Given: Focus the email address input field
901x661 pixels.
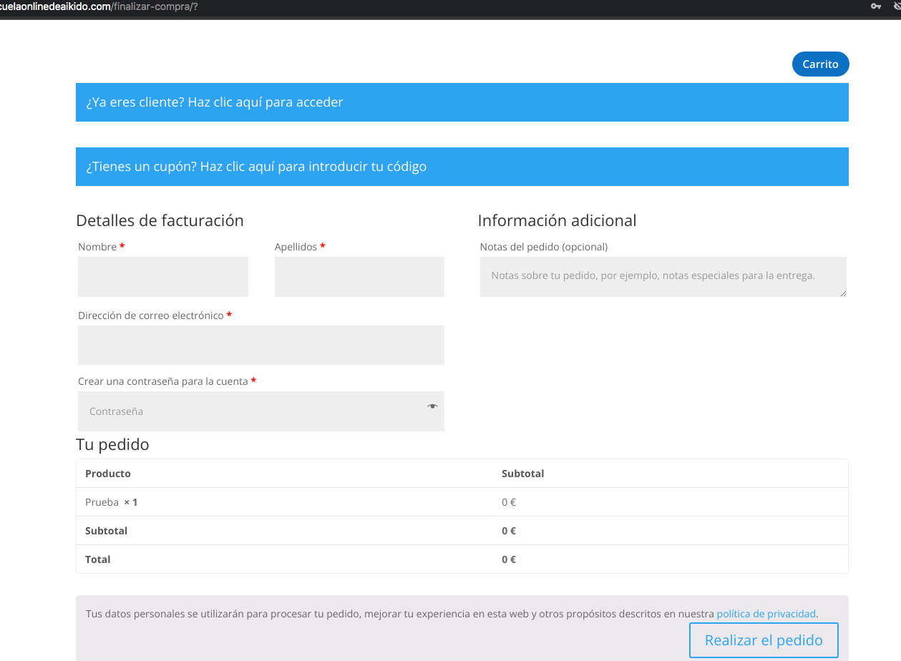Looking at the screenshot, I should click(261, 346).
